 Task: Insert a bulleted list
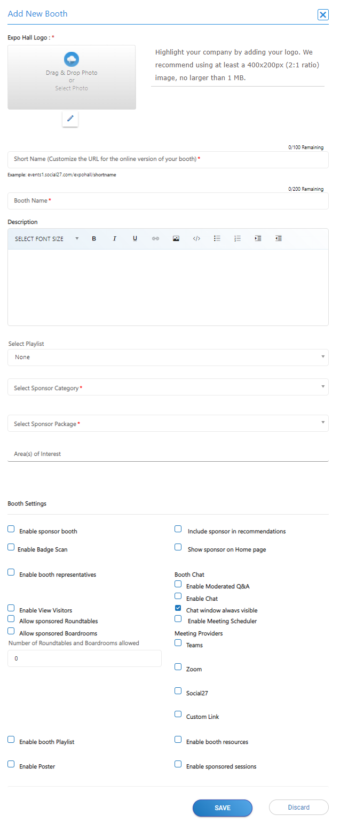[x=217, y=239]
